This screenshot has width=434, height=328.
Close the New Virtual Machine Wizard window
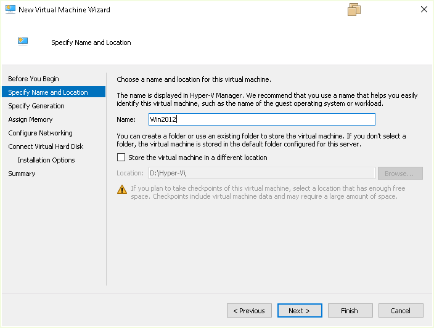point(424,10)
